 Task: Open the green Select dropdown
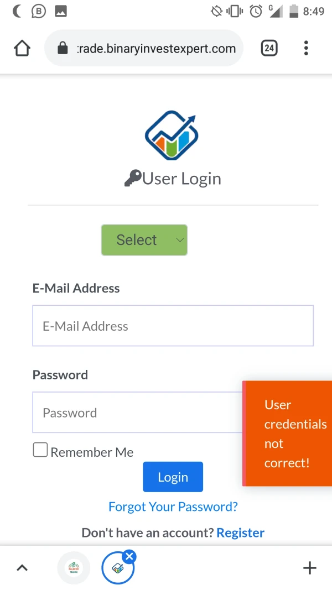144,240
